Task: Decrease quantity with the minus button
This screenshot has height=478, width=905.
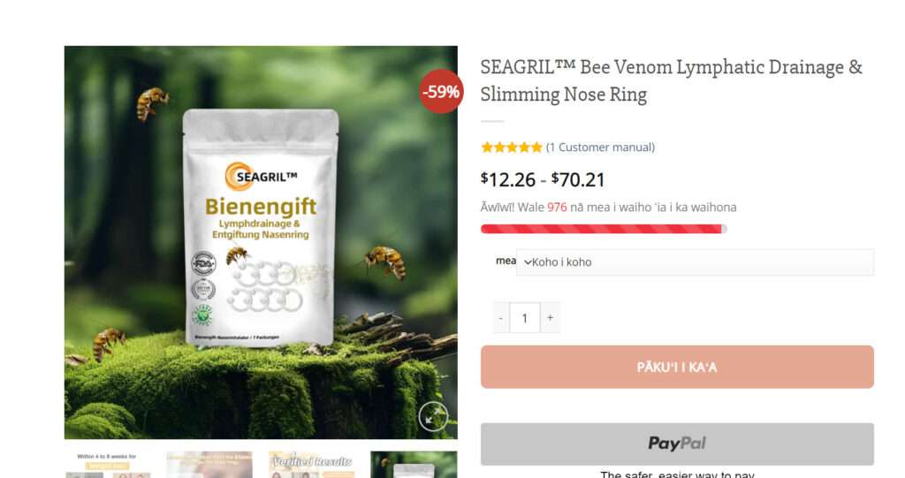Action: point(501,317)
